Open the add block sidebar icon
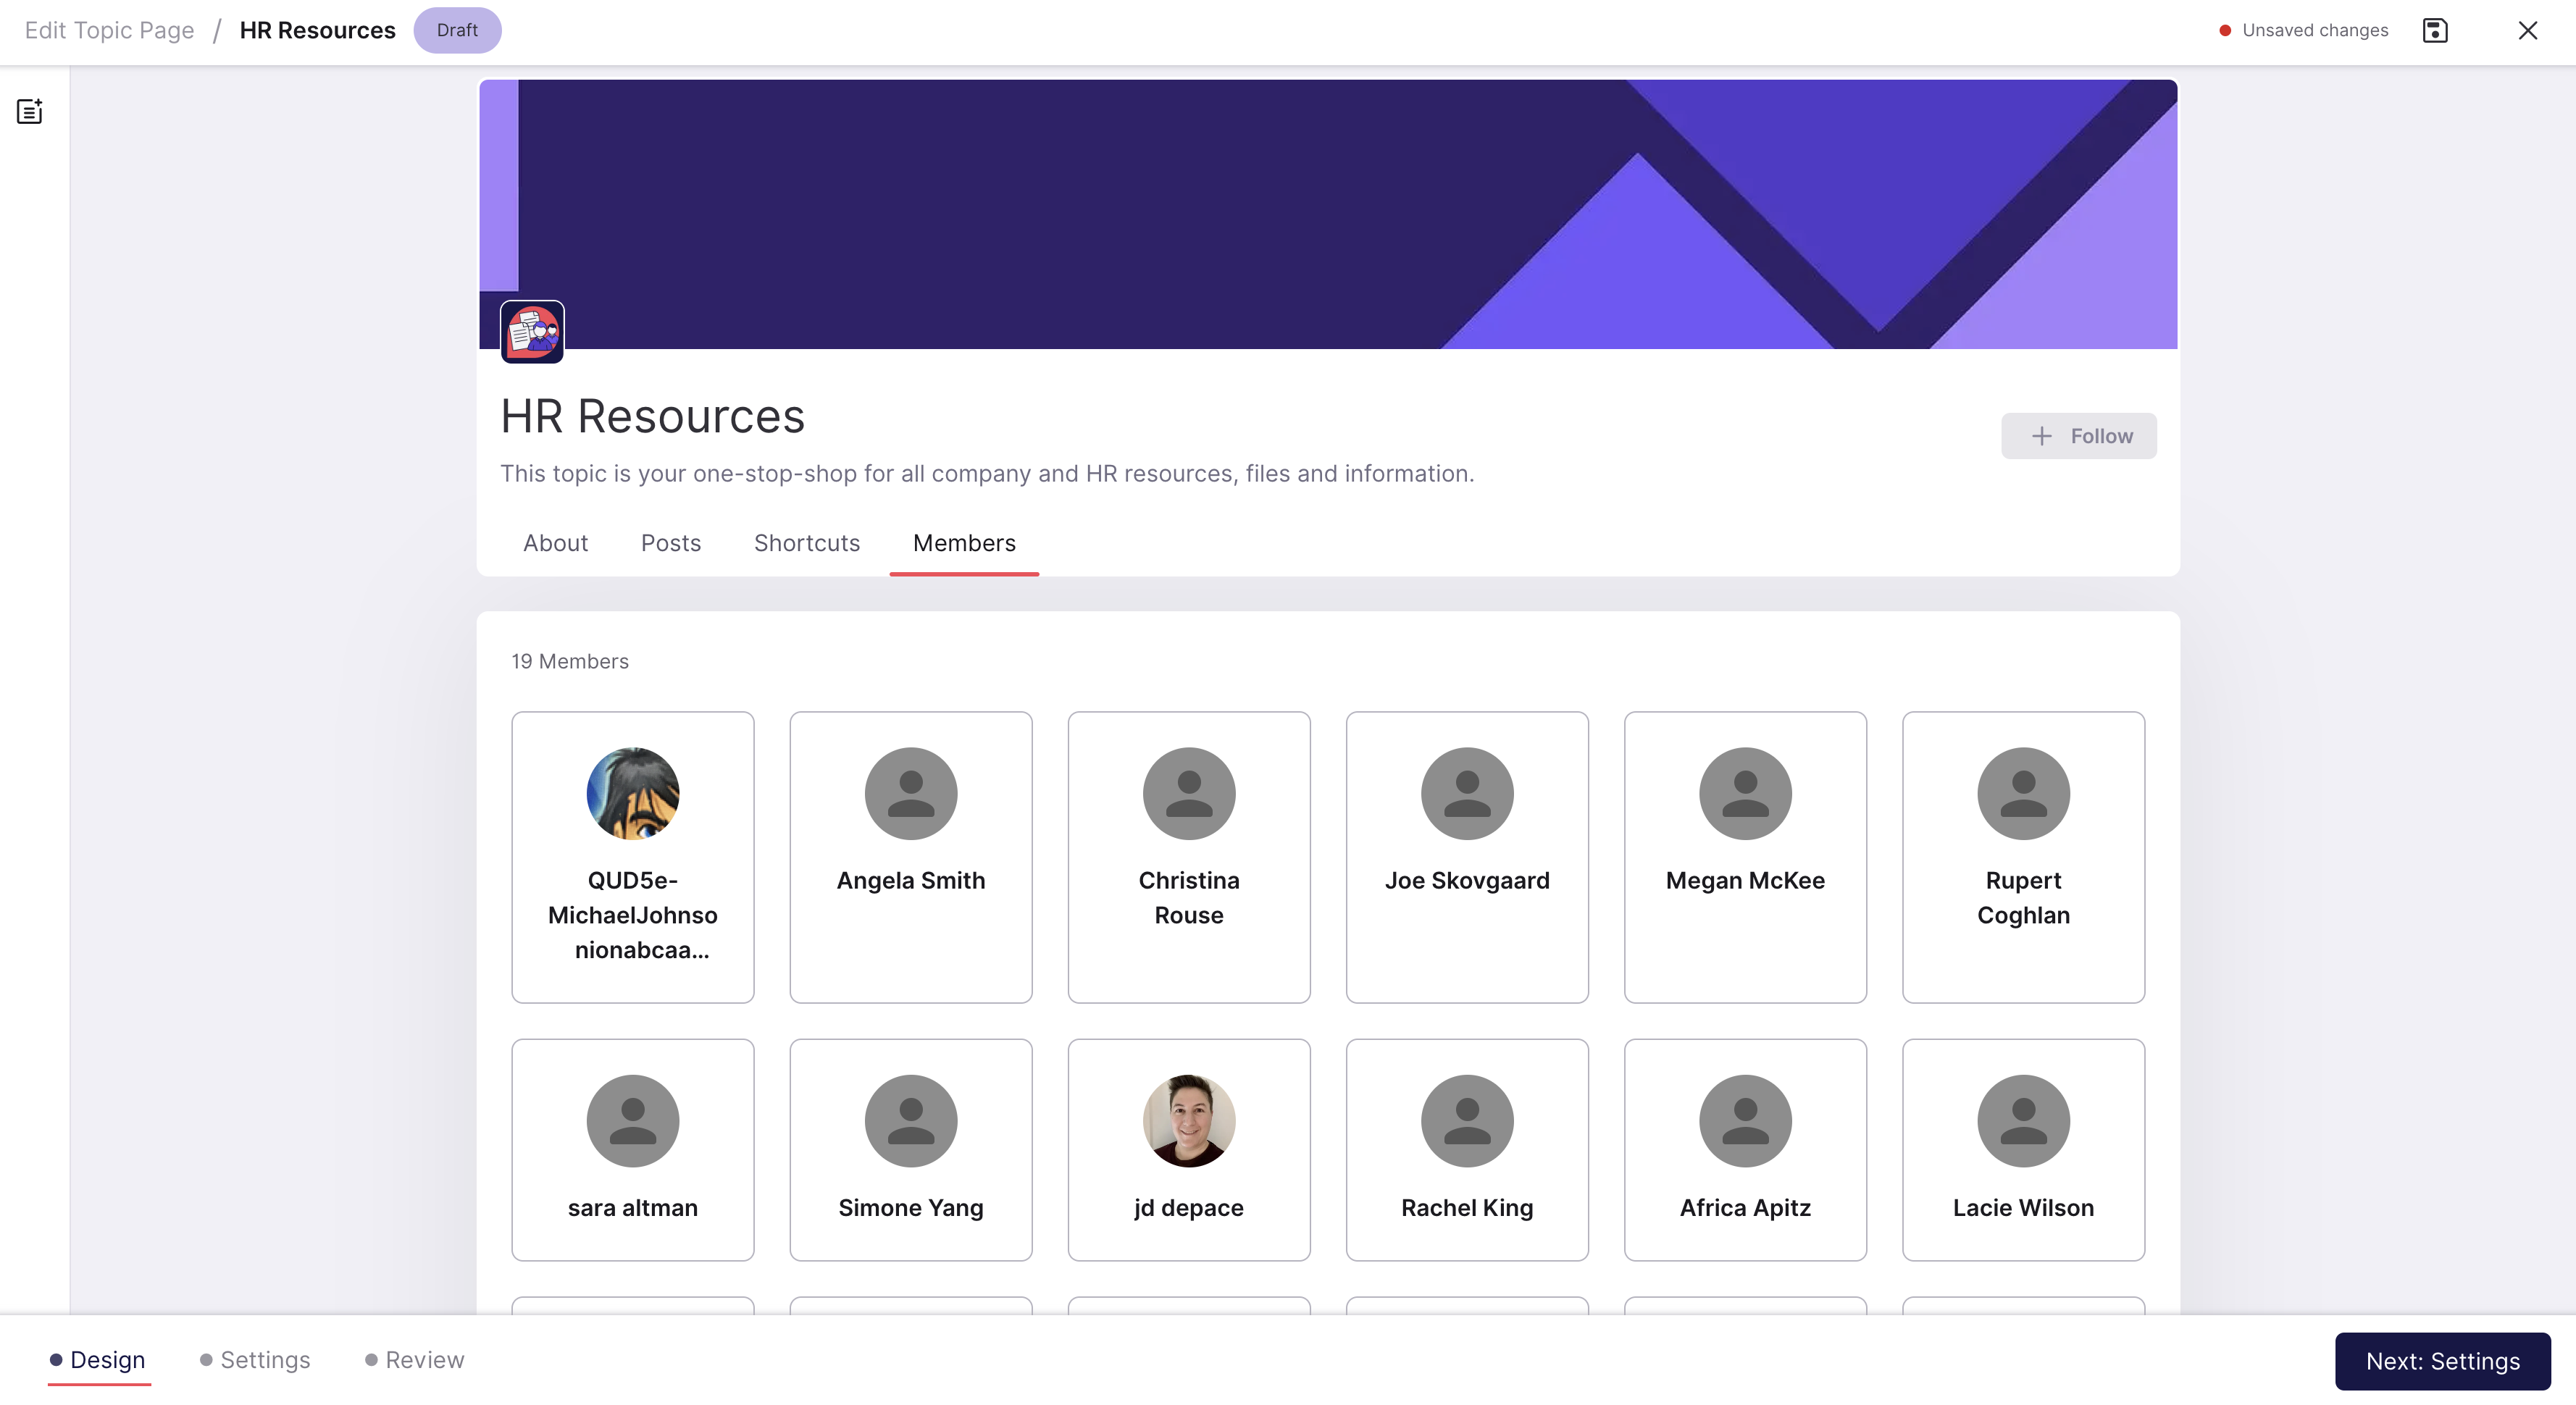The image size is (2576, 1405). [30, 111]
